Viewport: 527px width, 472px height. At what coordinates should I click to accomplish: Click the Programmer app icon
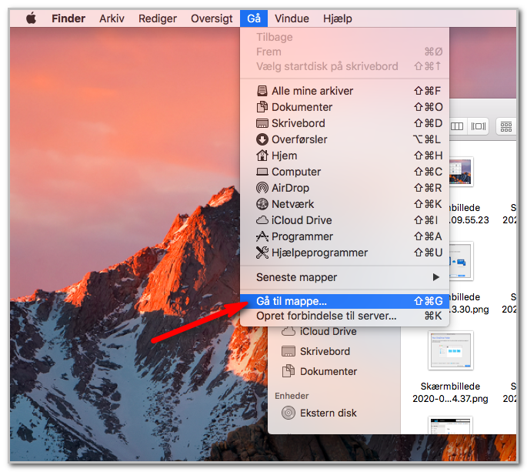[262, 236]
